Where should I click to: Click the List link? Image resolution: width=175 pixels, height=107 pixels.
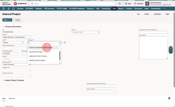tap(138, 14)
